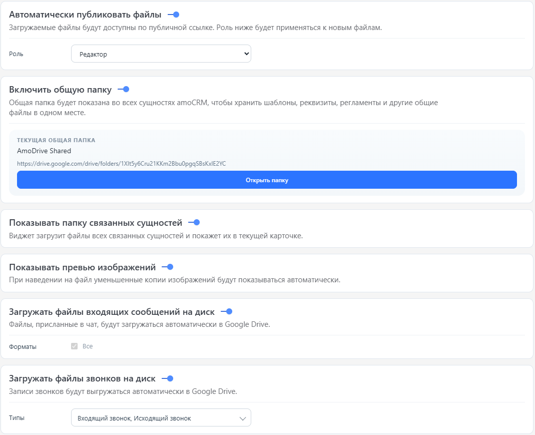Image resolution: width=535 pixels, height=435 pixels.
Task: Click the dropdown arrow on the Роль selector
Action: coord(245,53)
